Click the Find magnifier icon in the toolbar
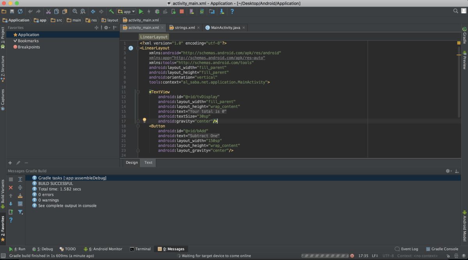468x260 pixels. click(x=75, y=12)
